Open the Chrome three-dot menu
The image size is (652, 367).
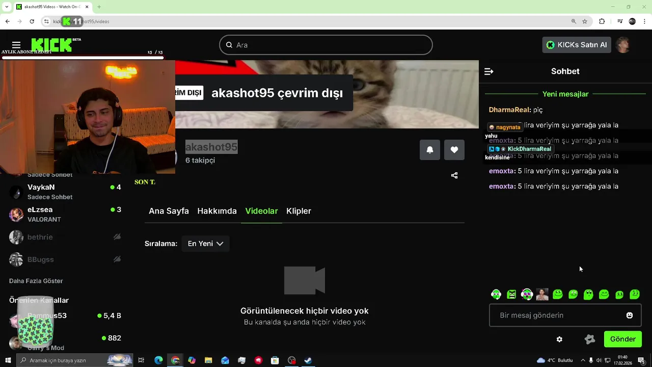coord(645,21)
